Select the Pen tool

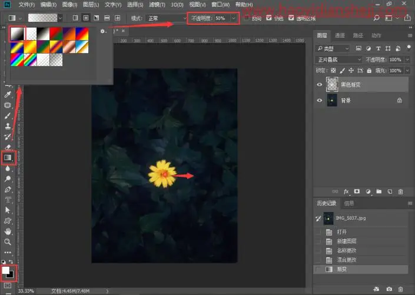[x=8, y=190]
